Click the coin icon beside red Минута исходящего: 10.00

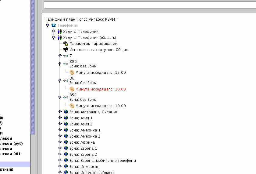coord(72,89)
